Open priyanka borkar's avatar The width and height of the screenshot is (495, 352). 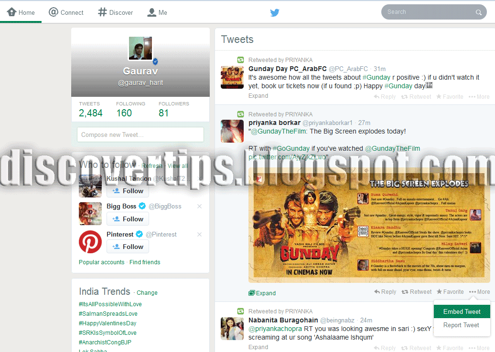pos(232,131)
